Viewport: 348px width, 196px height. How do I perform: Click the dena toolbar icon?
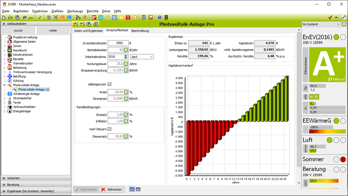31,17
